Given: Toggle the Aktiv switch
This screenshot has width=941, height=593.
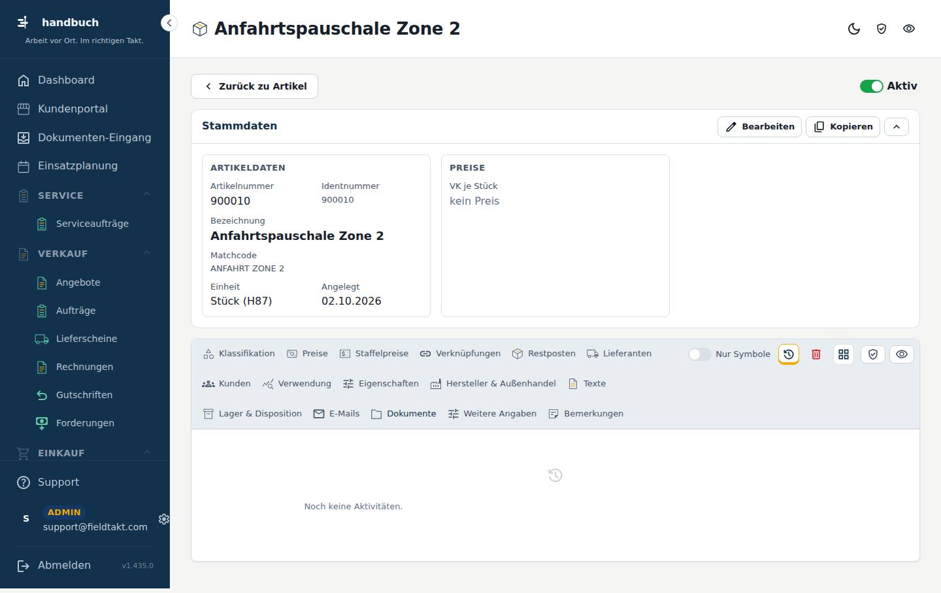Looking at the screenshot, I should pyautogui.click(x=871, y=86).
